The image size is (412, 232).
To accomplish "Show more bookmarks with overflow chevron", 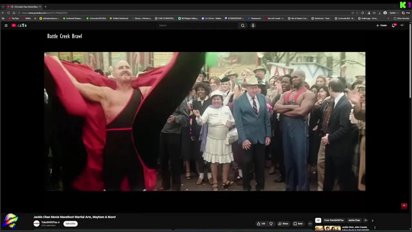I will pyautogui.click(x=388, y=18).
